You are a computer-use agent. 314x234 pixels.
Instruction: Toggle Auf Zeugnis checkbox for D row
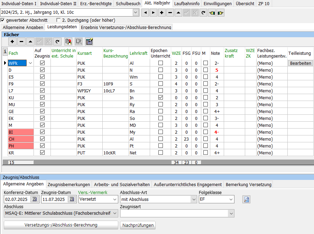click(42, 70)
